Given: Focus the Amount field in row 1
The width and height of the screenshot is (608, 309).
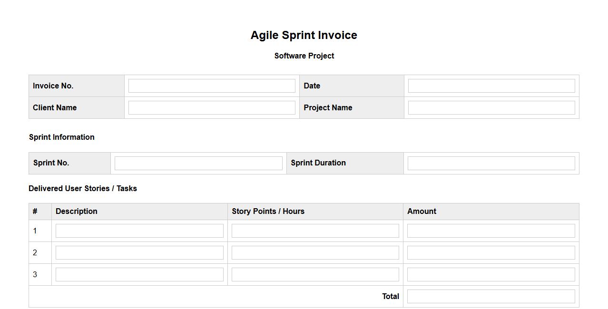Looking at the screenshot, I should click(491, 231).
